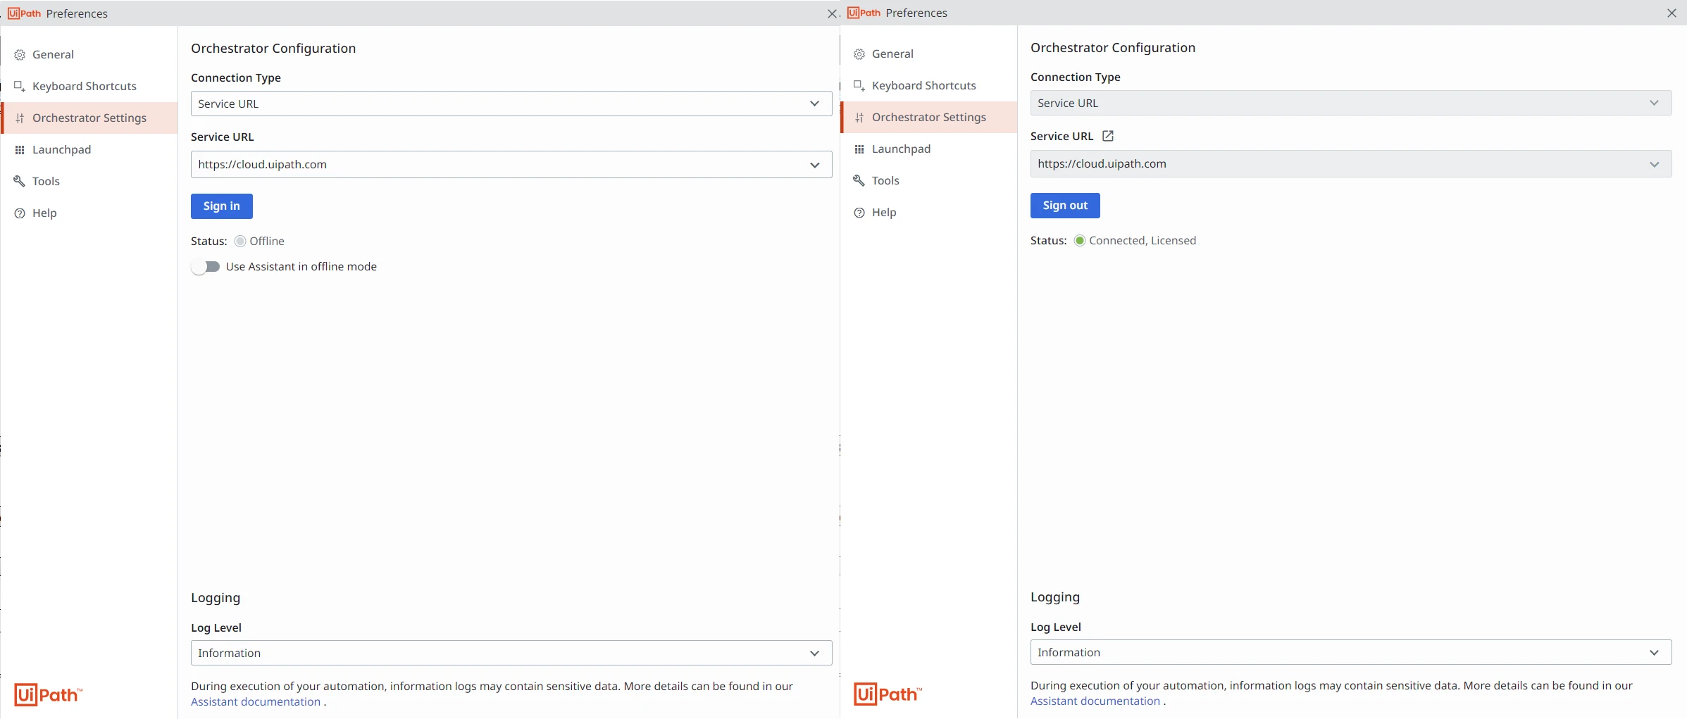Click the UiPath title bar logo of the connected window

coord(864,13)
